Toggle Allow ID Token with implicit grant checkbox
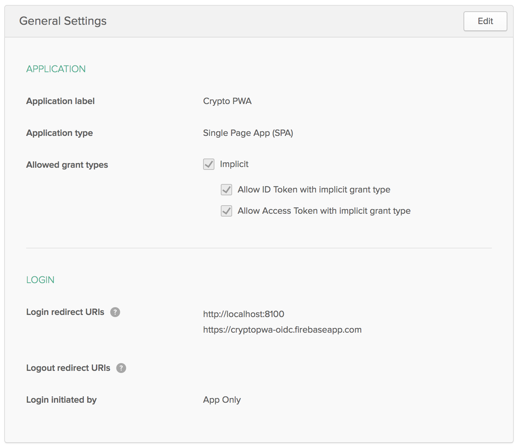This screenshot has height=448, width=518. [226, 190]
